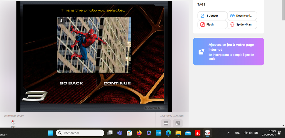Maximize the game with the fullscreen icon
Screen dimensions: 285x138
coord(178,124)
